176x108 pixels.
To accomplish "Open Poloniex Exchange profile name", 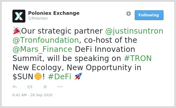I will pyautogui.click(x=54, y=13).
